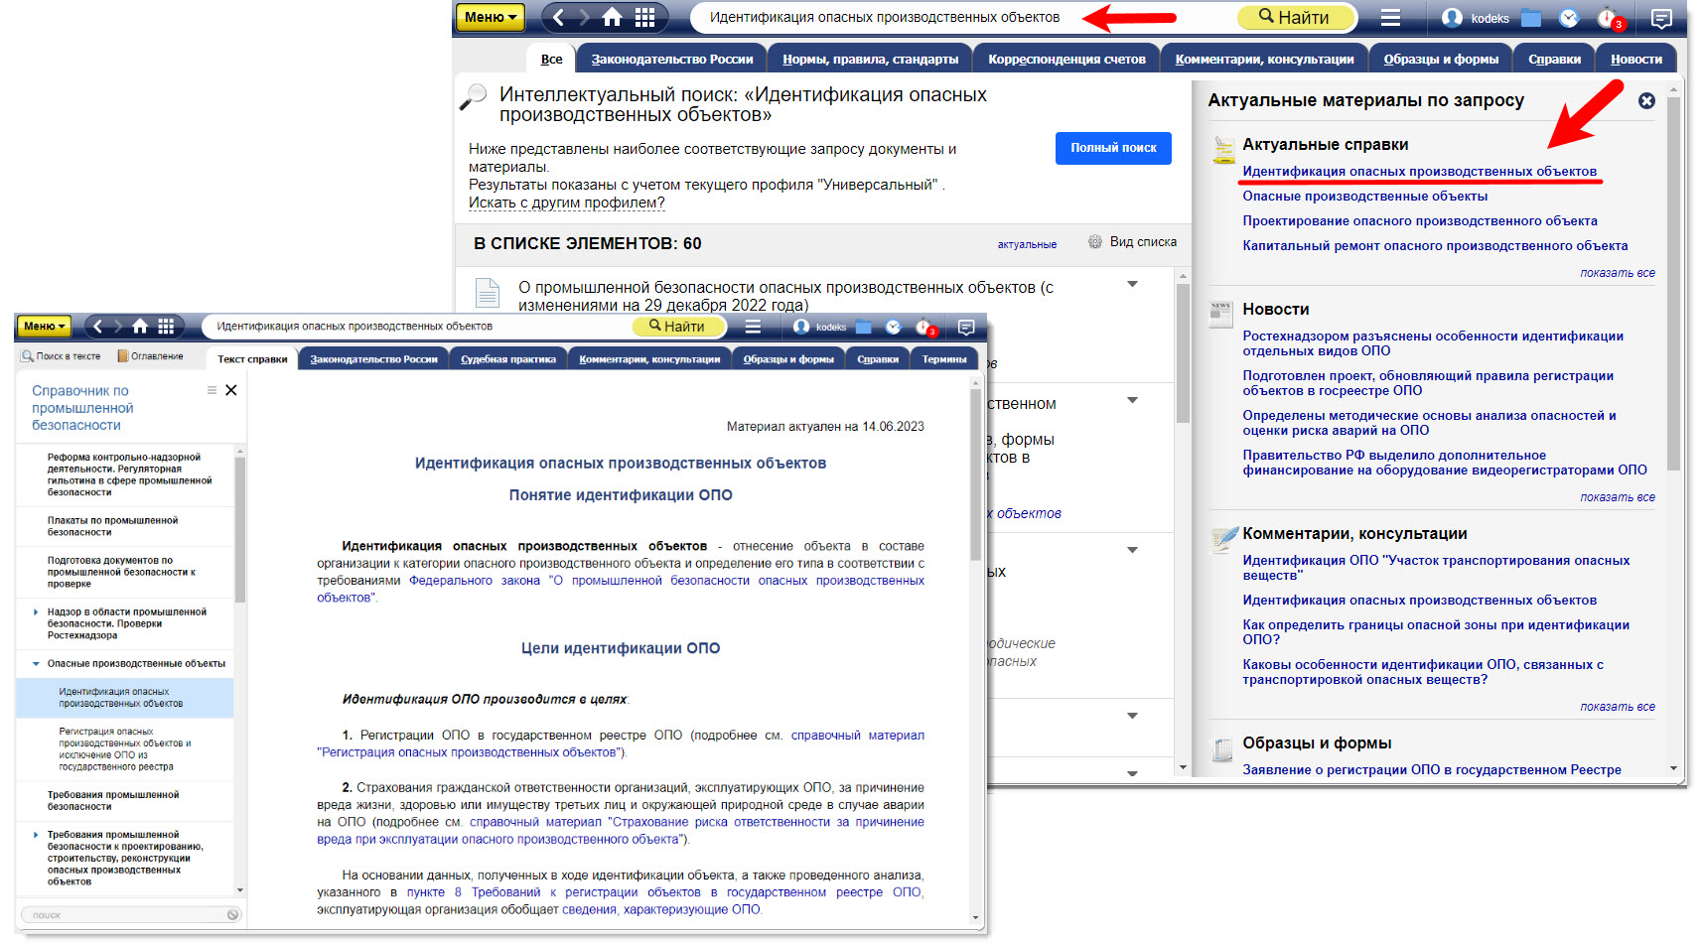Open the Как определить границы опасной зоны link
The height and width of the screenshot is (945, 1703).
1436,632
